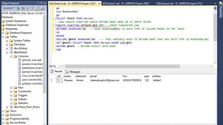The width and height of the screenshot is (223, 125).
Task: Expand the Triggers folder
Action: click(x=11, y=95)
